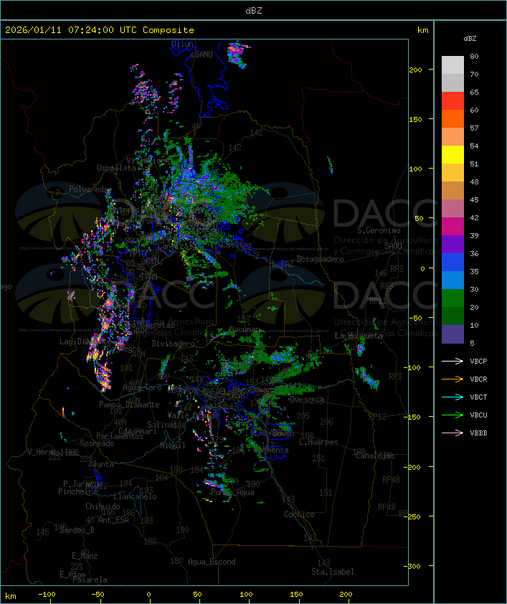Click the VBBB legend label
The height and width of the screenshot is (604, 507).
(x=478, y=433)
